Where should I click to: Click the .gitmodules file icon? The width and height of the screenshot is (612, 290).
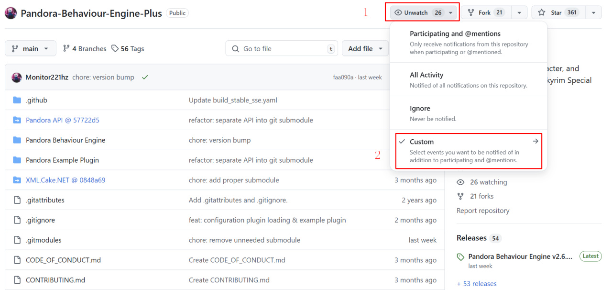pyautogui.click(x=17, y=240)
